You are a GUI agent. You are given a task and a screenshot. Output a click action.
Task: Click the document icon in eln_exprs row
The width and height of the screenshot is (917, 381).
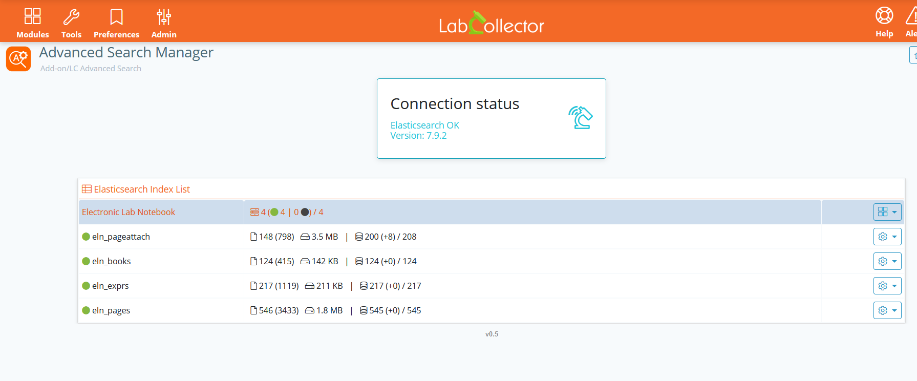point(253,286)
